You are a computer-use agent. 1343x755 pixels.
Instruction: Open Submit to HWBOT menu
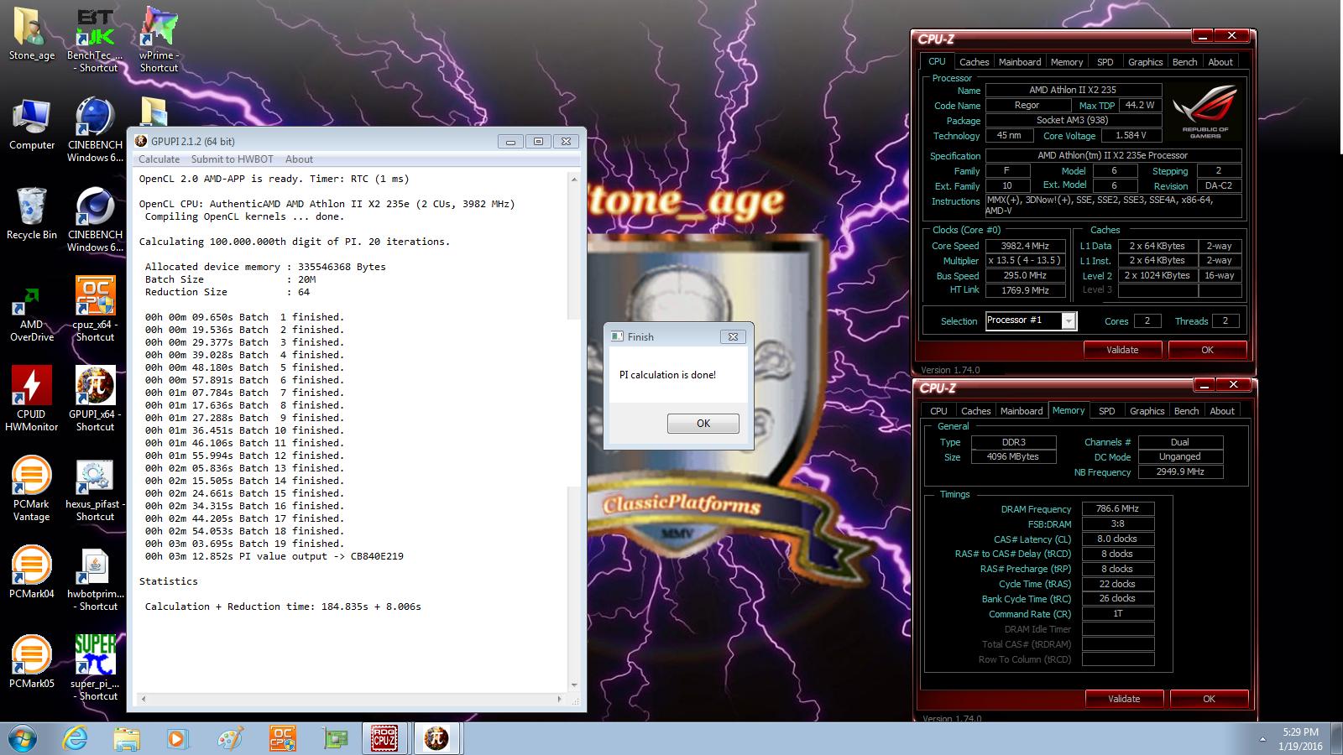233,159
